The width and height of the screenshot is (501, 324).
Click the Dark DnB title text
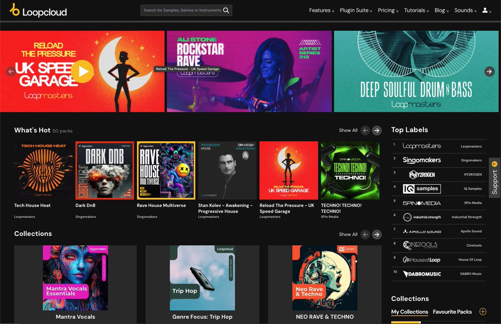[86, 206]
